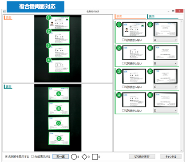Click the キャンセル button
Image resolution: width=186 pixels, height=164 pixels.
point(171,156)
